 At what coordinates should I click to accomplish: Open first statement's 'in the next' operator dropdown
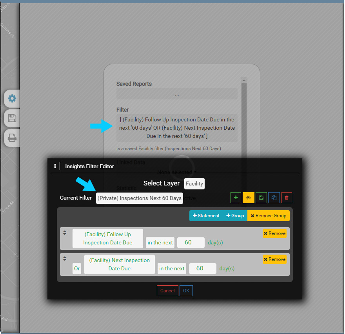click(160, 242)
